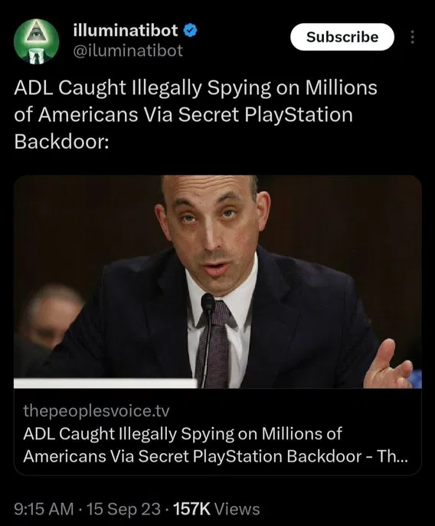Open the illuminatibot profile avatar
The height and width of the screenshot is (526, 435).
37,41
